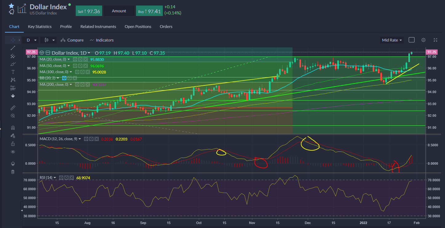Click the chart layout square selector
The width and height of the screenshot is (445, 228).
coord(411,40)
